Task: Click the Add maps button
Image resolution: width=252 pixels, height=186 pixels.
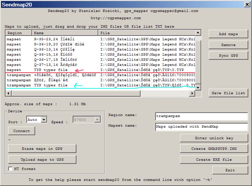Action: click(228, 34)
